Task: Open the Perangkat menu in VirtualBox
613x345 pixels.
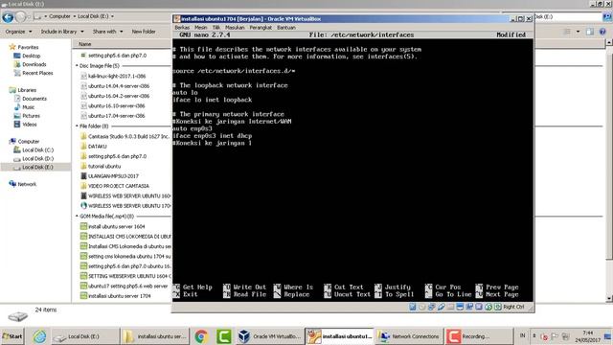Action: (261, 28)
